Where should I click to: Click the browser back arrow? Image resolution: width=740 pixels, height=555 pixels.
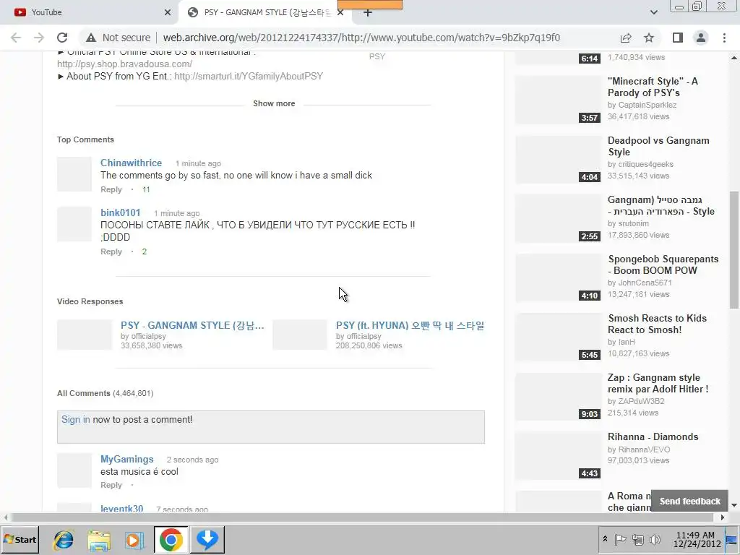[x=16, y=38]
